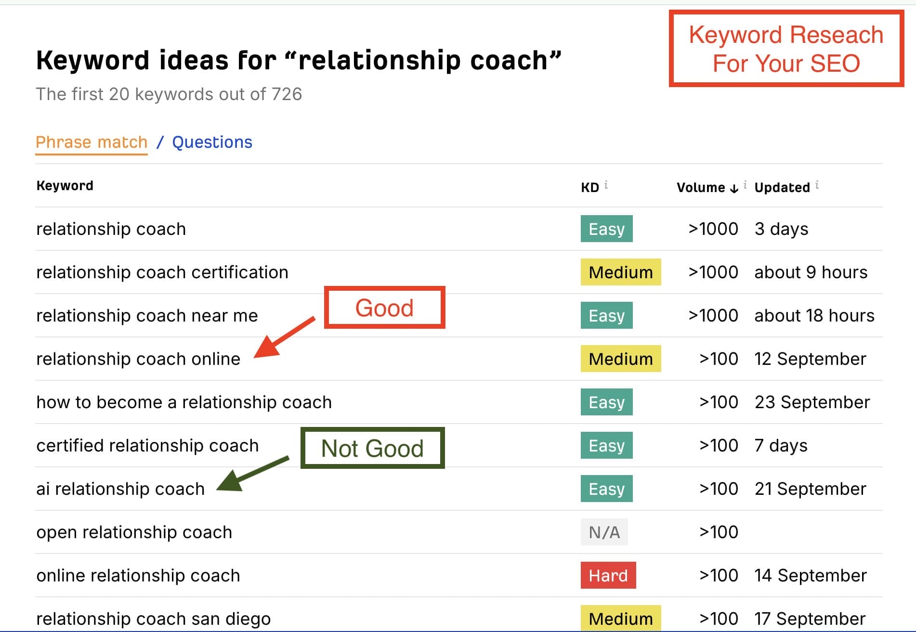Image resolution: width=916 pixels, height=632 pixels.
Task: Click the Medium badge for relationship coach certification
Action: 621,272
